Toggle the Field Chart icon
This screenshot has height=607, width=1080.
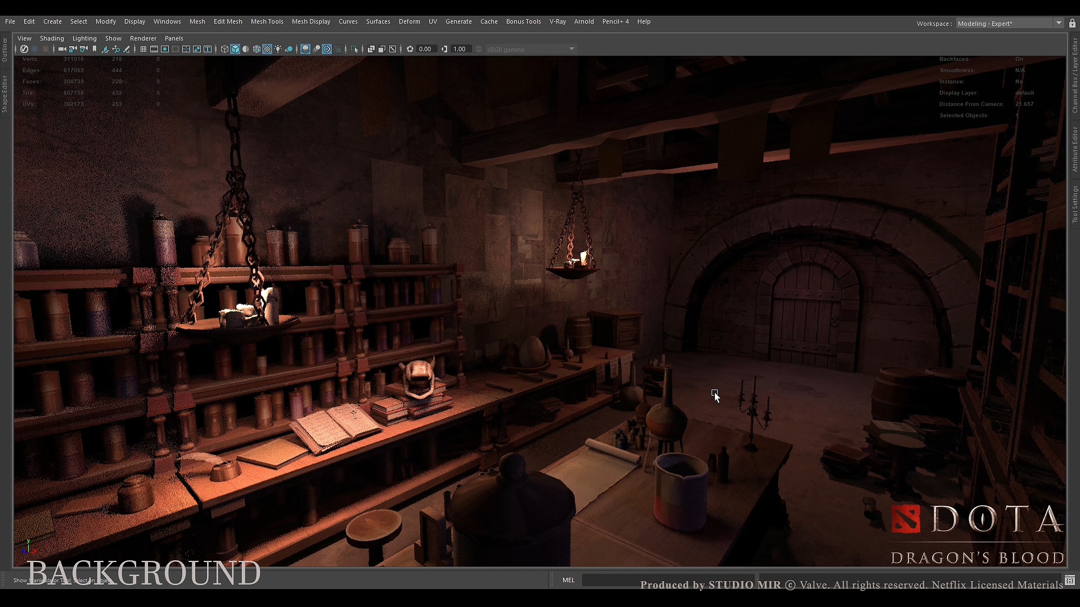pos(186,49)
